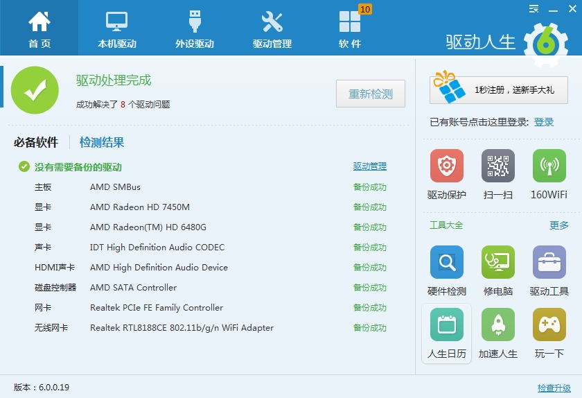Open the 玩一下 game controller icon
The height and width of the screenshot is (398, 582).
549,325
